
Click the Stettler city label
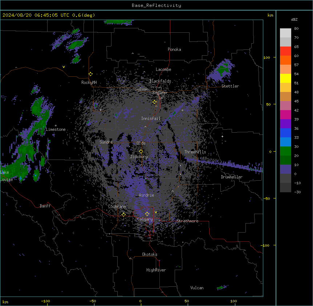(230, 86)
